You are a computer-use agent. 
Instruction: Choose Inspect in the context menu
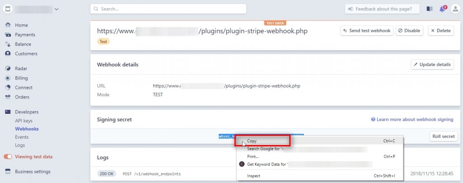[x=254, y=176]
